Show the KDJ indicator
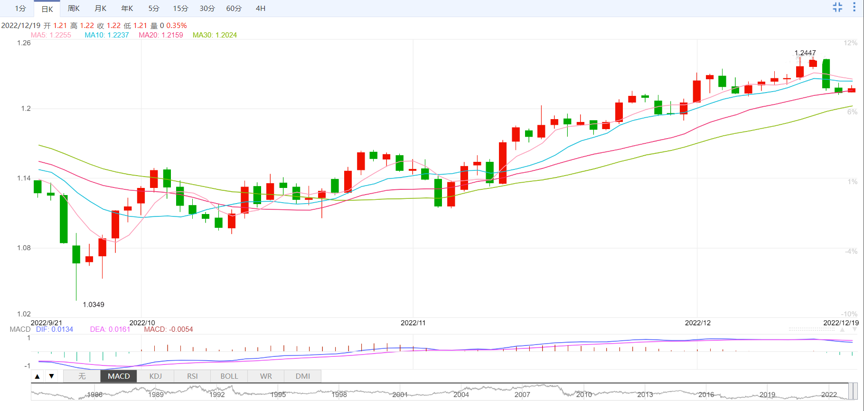 [x=156, y=376]
